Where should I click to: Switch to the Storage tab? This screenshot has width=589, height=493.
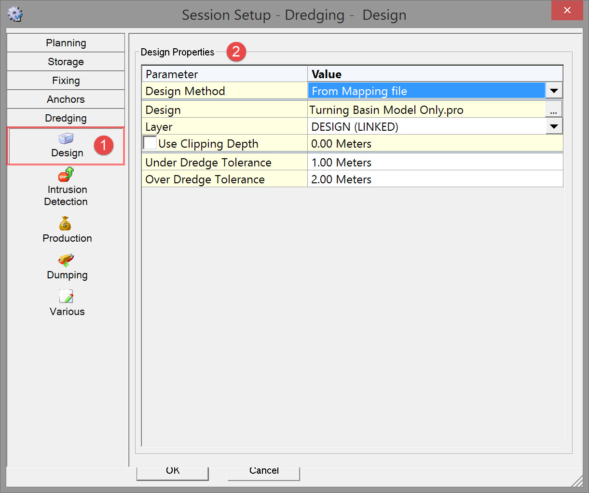(x=66, y=62)
